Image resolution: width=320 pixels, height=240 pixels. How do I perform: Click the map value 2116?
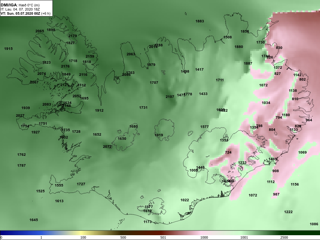click(83, 75)
